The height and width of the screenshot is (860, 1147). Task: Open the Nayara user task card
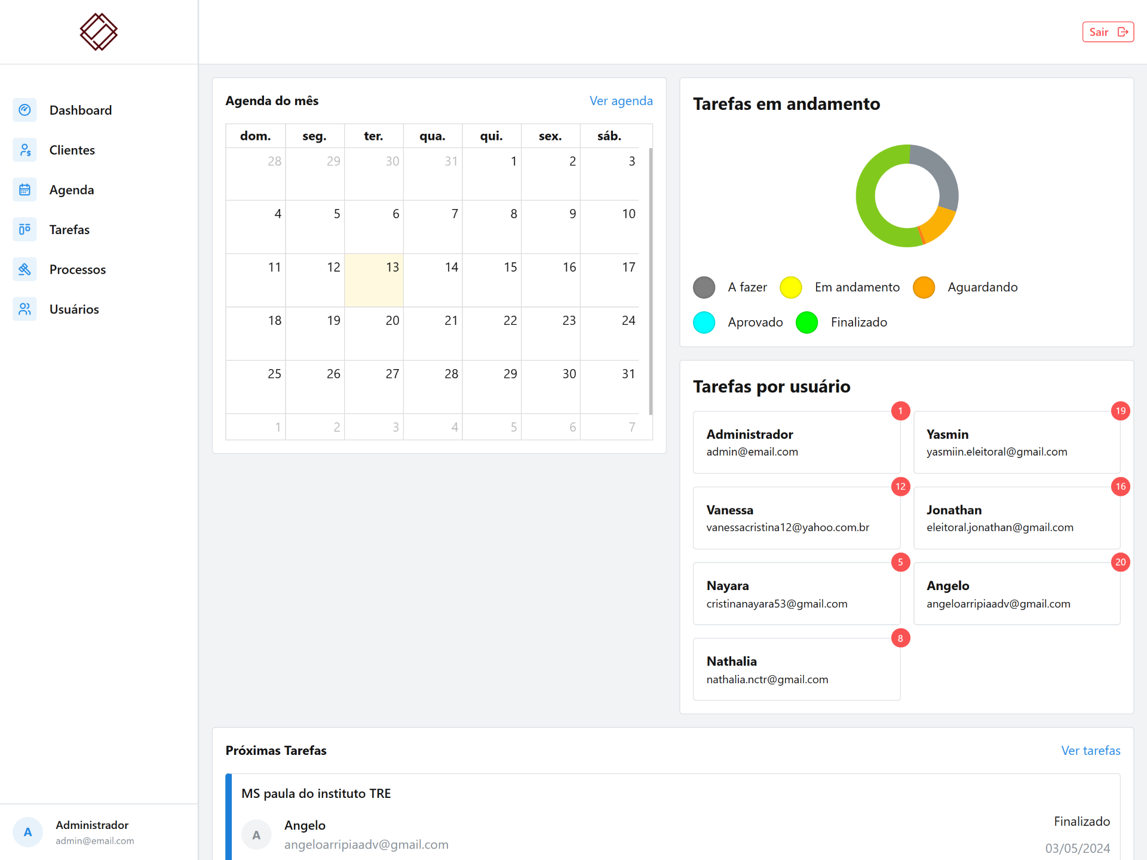796,594
